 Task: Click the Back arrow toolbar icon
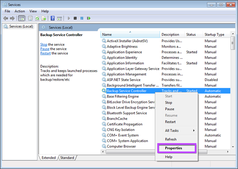(x=6, y=18)
